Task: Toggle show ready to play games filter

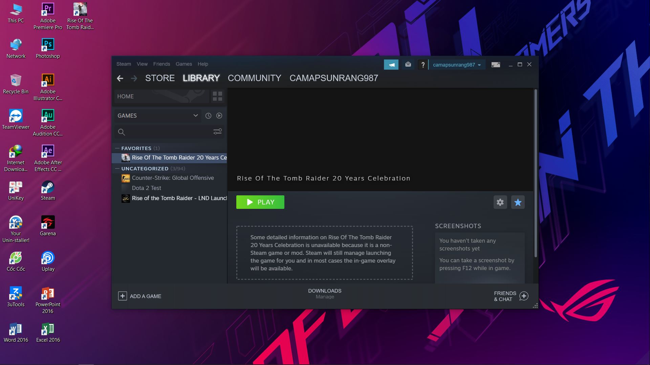Action: pos(219,116)
